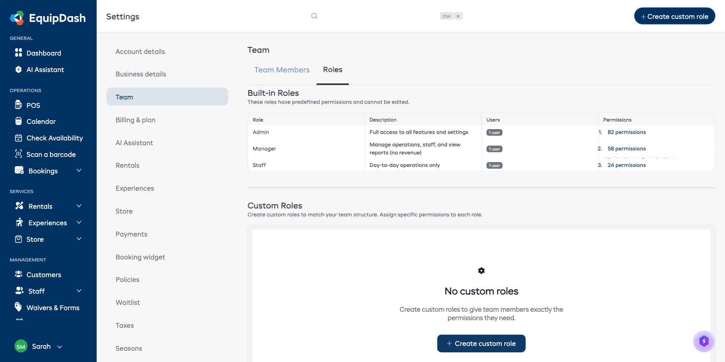Select the Customers management icon
The height and width of the screenshot is (362, 725).
(x=19, y=274)
